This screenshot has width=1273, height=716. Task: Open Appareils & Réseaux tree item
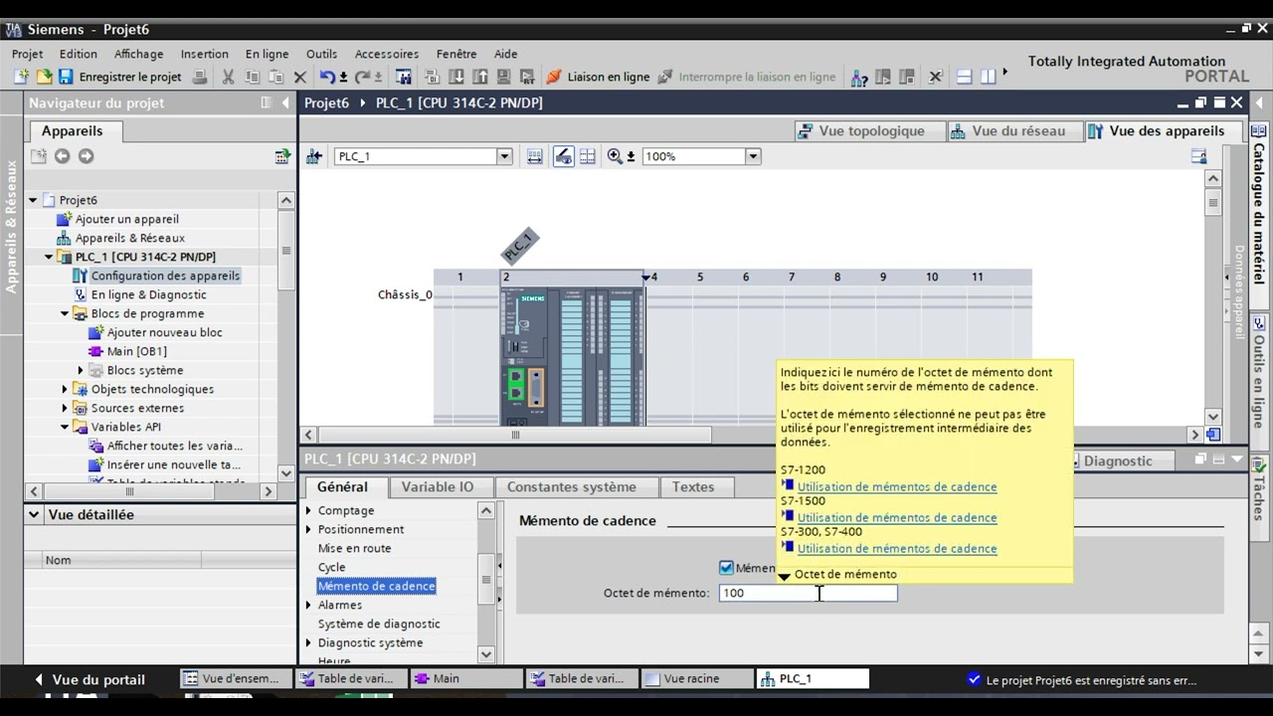coord(129,238)
